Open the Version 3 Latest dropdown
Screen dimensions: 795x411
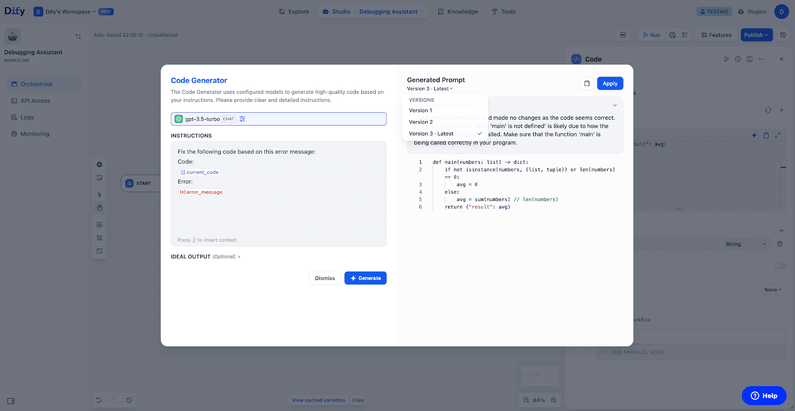(x=430, y=89)
